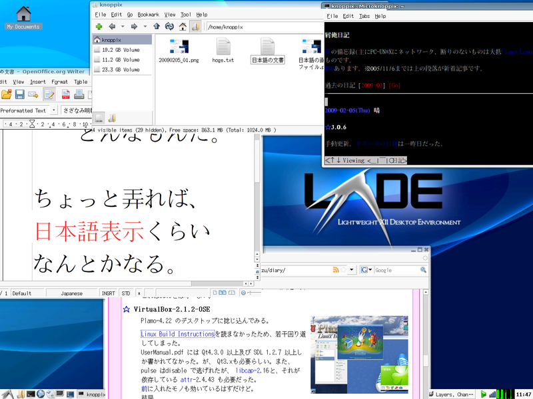Viewport: 533px width, 399px height.
Task: Click the RSS feed icon in the browser address bar
Action: coord(336,270)
